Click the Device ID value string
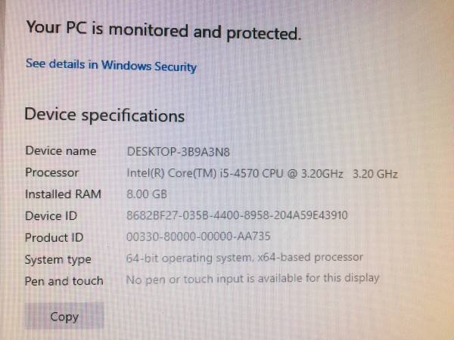 click(237, 215)
